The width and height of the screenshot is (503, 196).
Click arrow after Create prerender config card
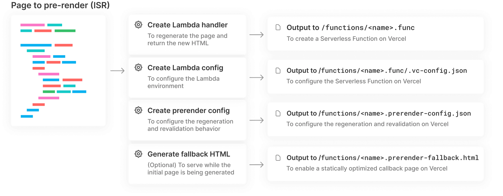(x=256, y=120)
